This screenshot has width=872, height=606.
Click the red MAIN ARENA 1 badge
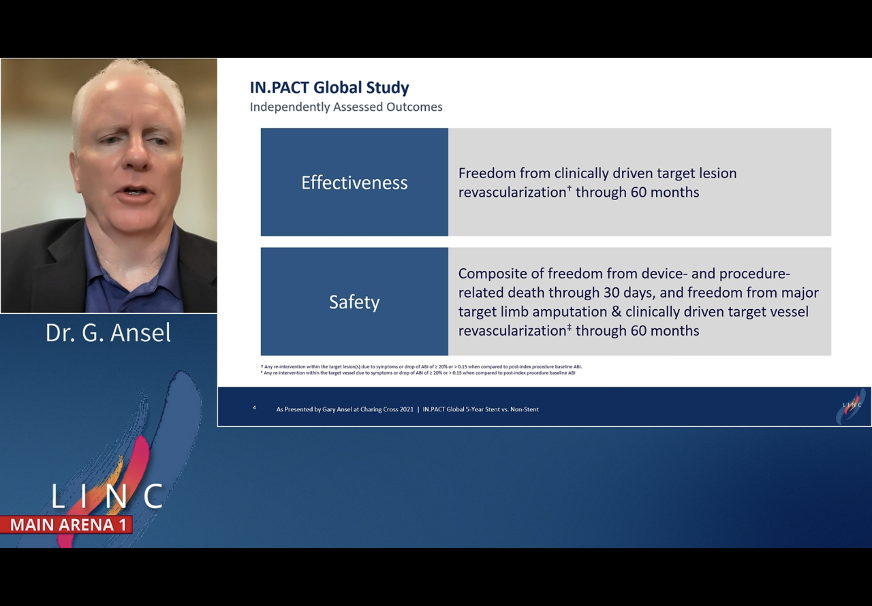tap(67, 525)
